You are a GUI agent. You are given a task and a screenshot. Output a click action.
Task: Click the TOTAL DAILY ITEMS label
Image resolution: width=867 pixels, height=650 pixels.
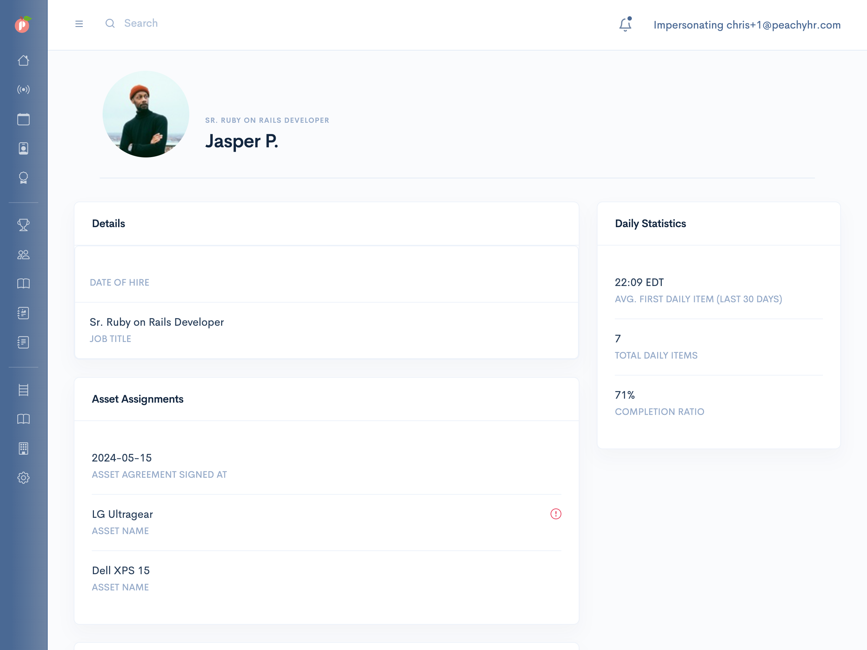pyautogui.click(x=656, y=355)
